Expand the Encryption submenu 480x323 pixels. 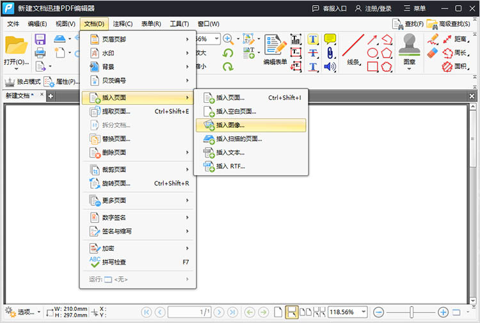[x=138, y=248]
